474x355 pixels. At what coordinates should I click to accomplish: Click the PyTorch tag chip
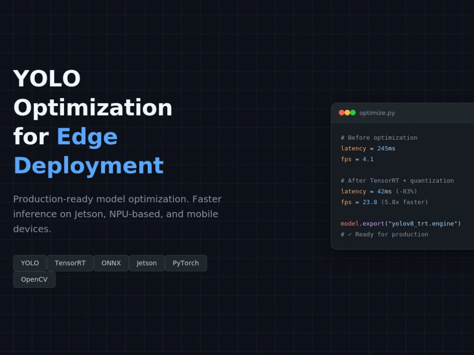pyautogui.click(x=186, y=263)
